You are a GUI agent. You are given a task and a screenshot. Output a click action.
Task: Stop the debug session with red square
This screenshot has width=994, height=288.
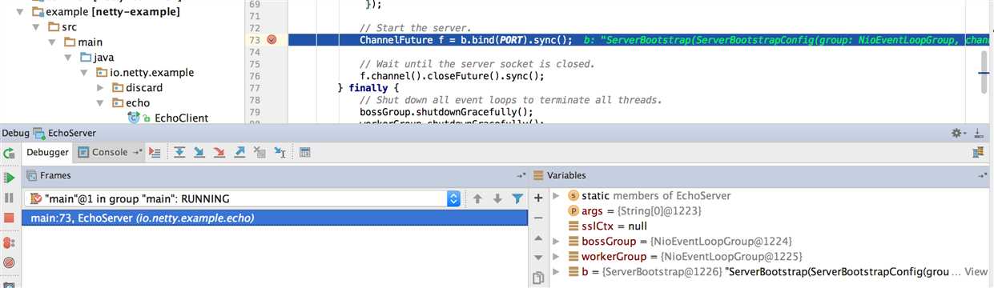point(9,218)
